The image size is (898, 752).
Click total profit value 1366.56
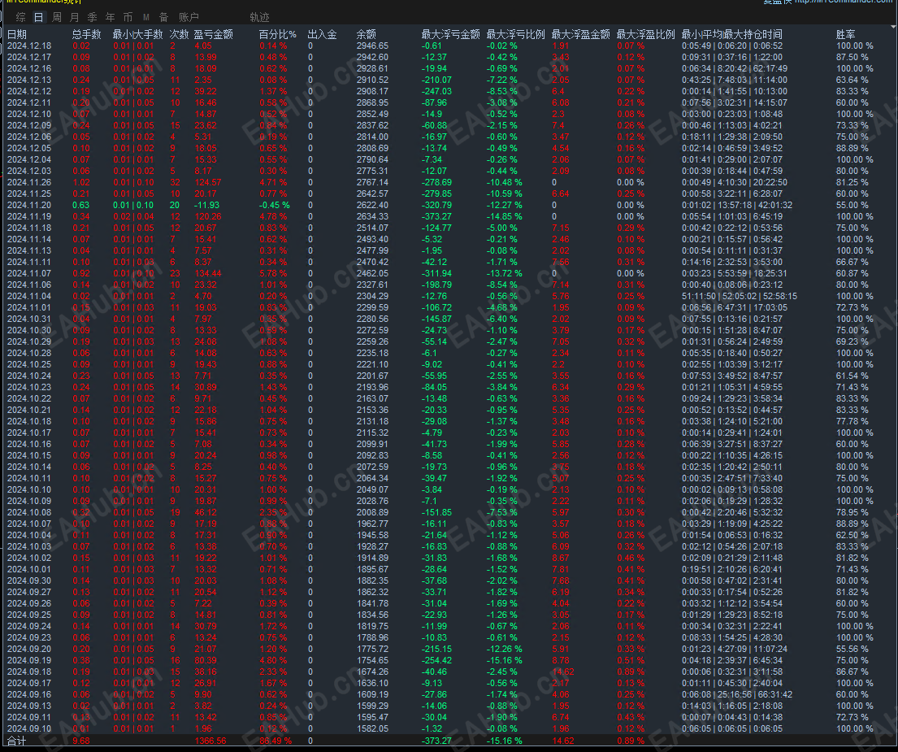point(210,741)
